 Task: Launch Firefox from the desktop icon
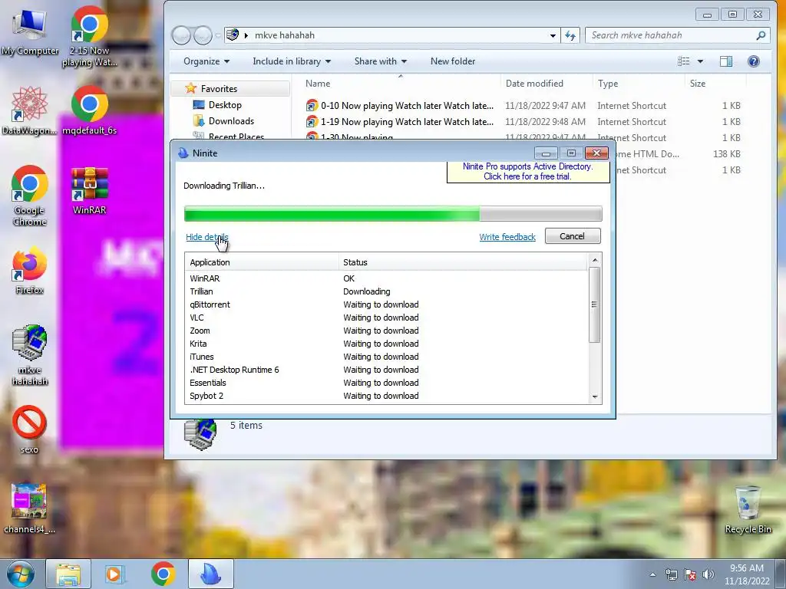coord(30,271)
